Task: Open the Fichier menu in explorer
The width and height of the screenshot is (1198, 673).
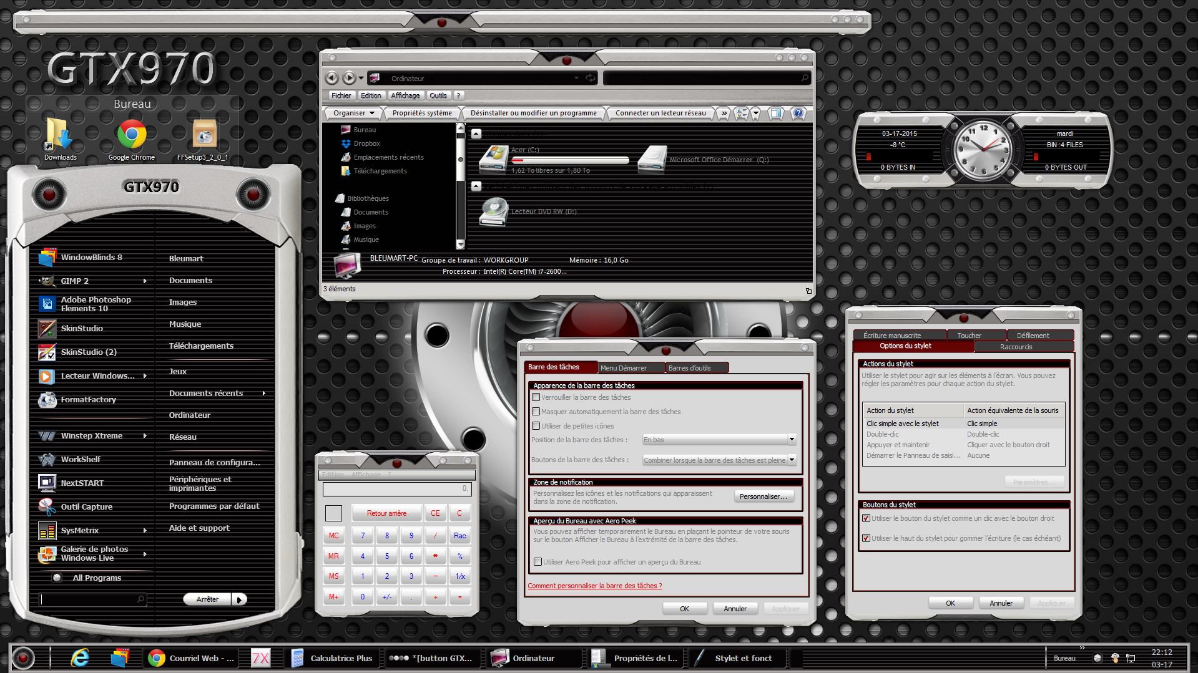Action: (341, 95)
